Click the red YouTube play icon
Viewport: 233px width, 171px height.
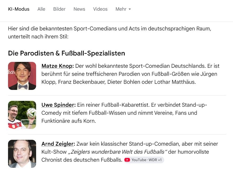127,160
